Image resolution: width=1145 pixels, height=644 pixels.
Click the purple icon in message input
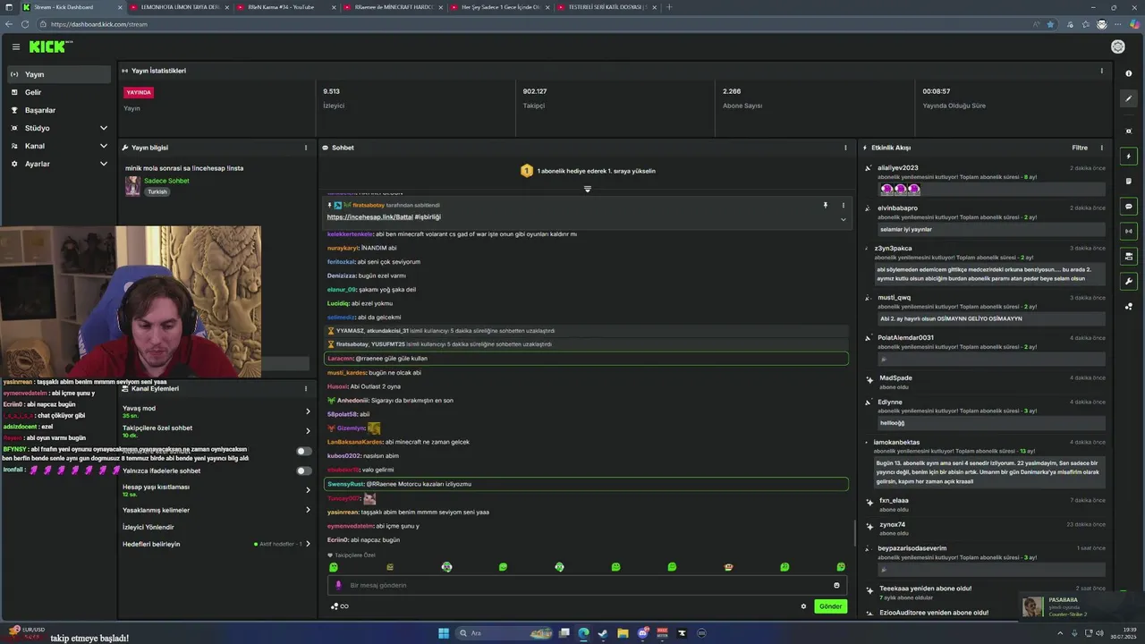click(338, 585)
